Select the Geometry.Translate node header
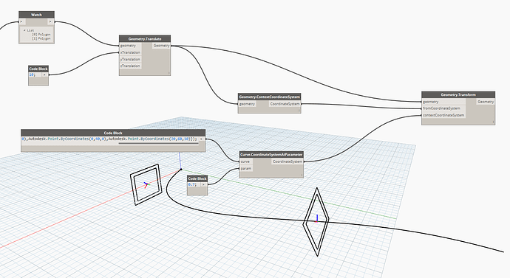The width and height of the screenshot is (510, 278). point(145,38)
